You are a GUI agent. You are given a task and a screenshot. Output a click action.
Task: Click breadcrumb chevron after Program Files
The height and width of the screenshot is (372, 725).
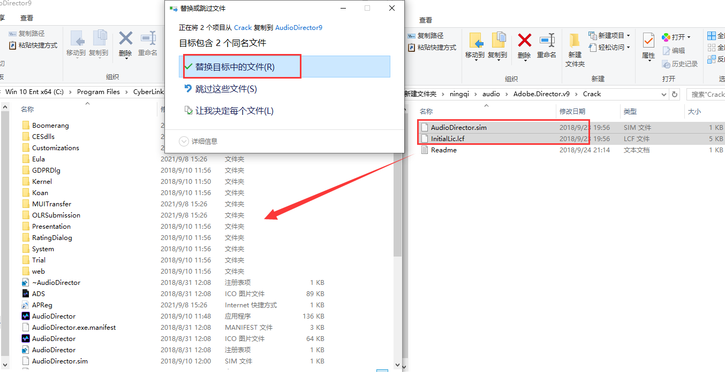[x=126, y=92]
